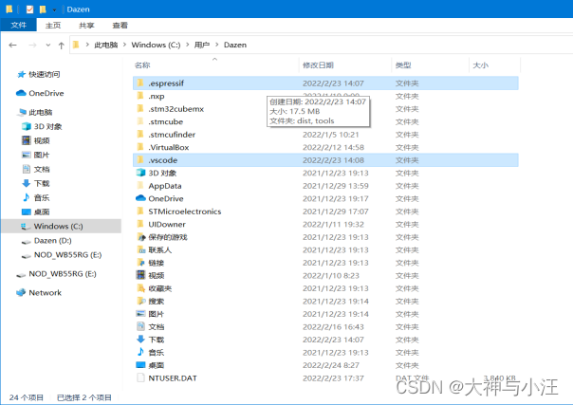Open quick access toolbar customize dropdown
This screenshot has height=405, width=573.
click(54, 9)
